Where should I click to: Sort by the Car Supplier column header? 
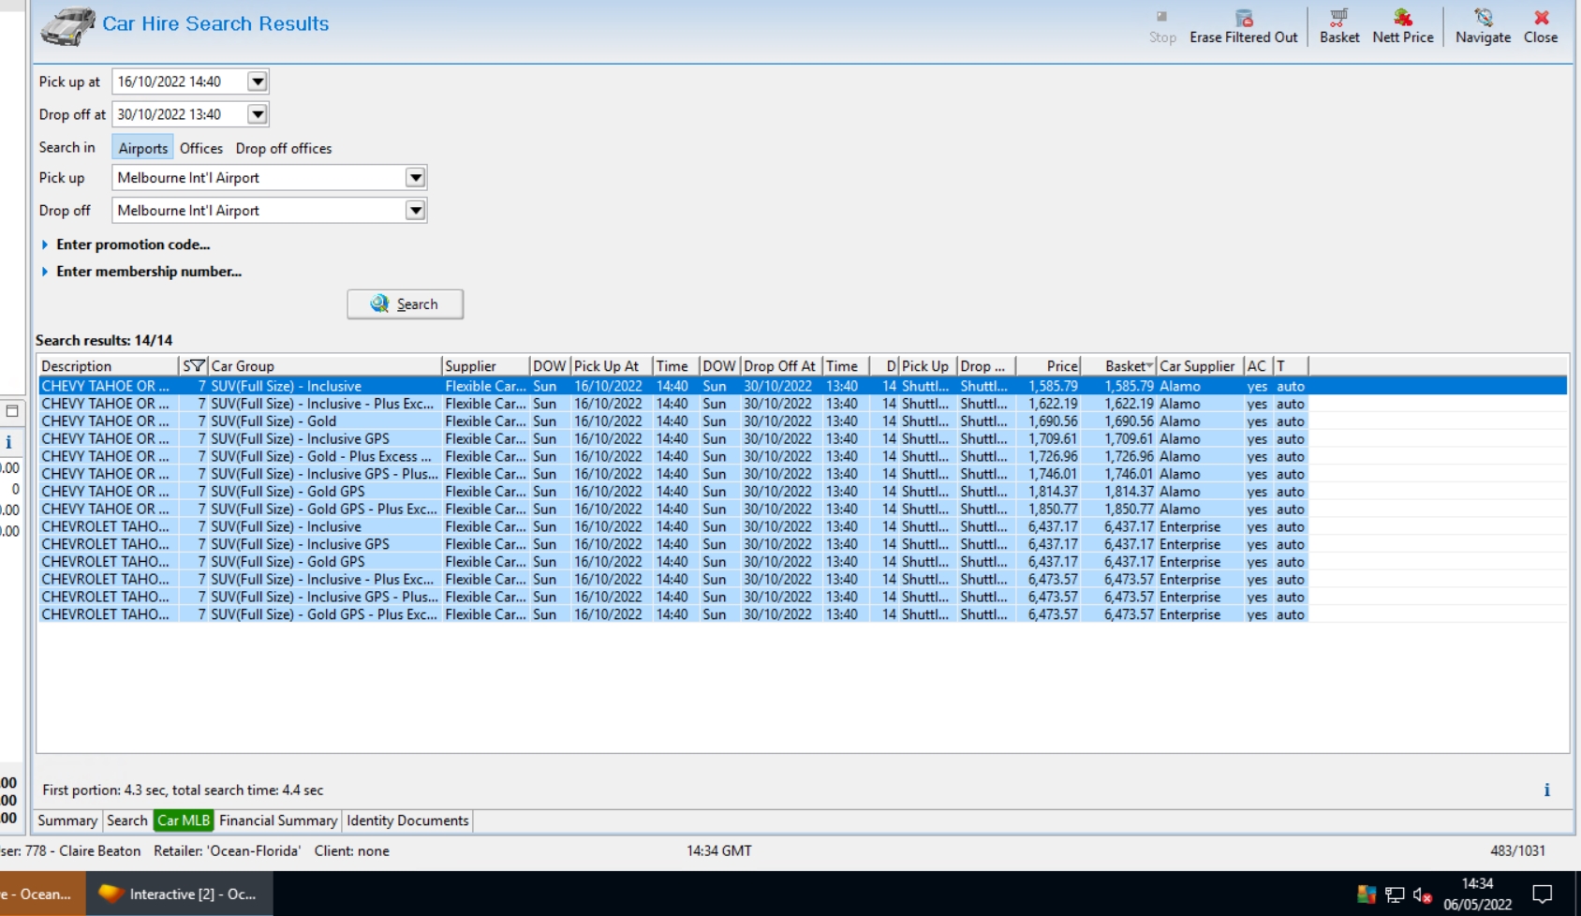(1200, 366)
